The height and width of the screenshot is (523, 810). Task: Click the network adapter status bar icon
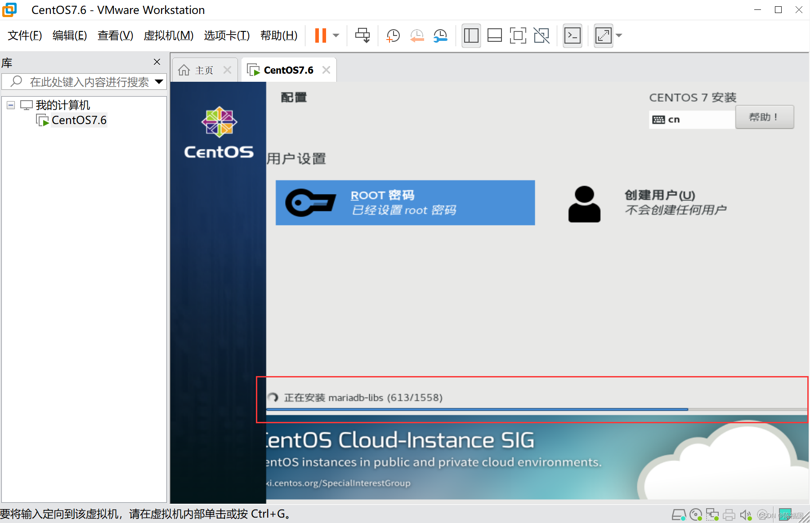click(712, 515)
